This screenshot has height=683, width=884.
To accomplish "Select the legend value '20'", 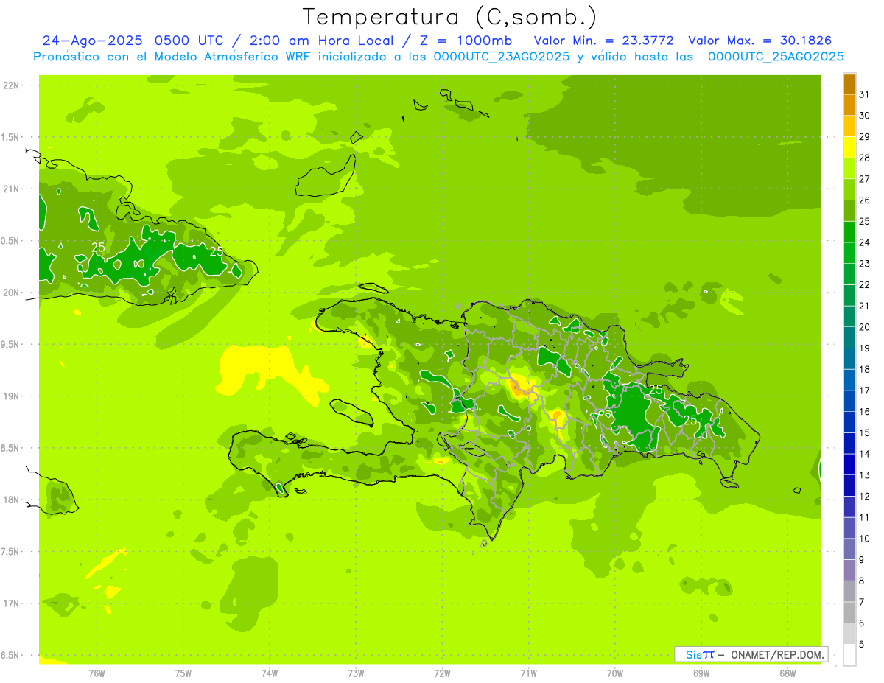I will (x=865, y=327).
